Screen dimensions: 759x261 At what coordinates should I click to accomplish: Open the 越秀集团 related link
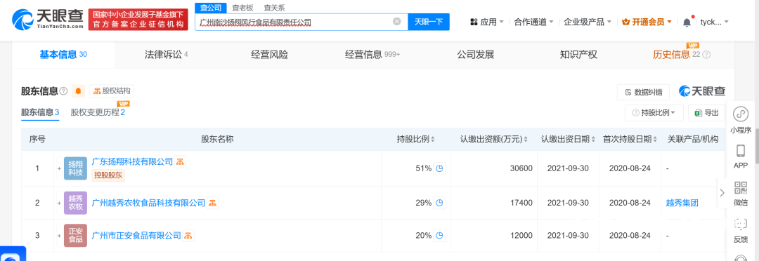pos(682,203)
